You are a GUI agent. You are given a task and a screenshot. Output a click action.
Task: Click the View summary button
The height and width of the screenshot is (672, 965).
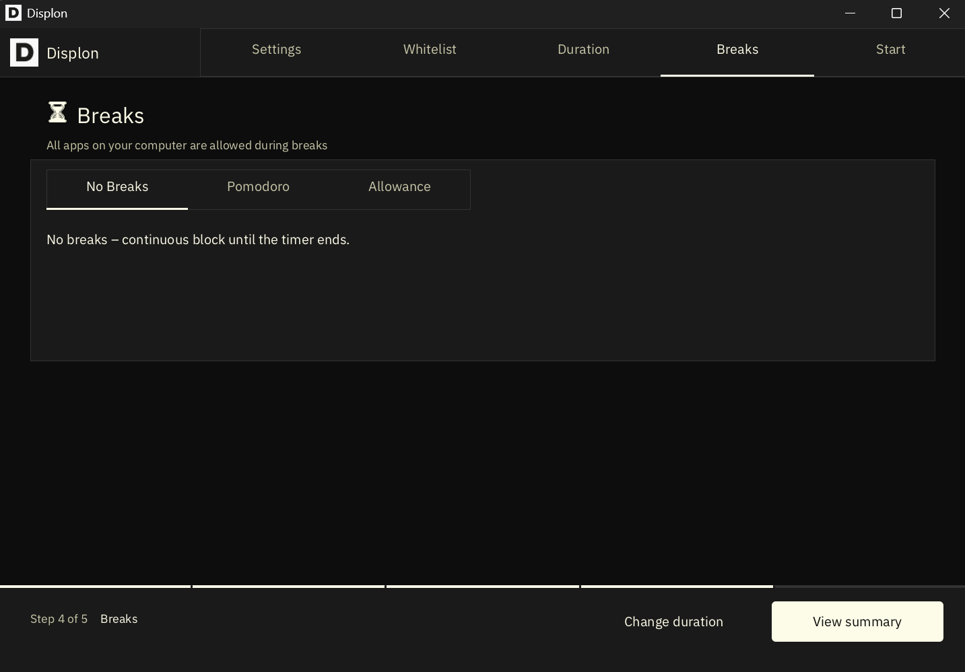tap(857, 622)
